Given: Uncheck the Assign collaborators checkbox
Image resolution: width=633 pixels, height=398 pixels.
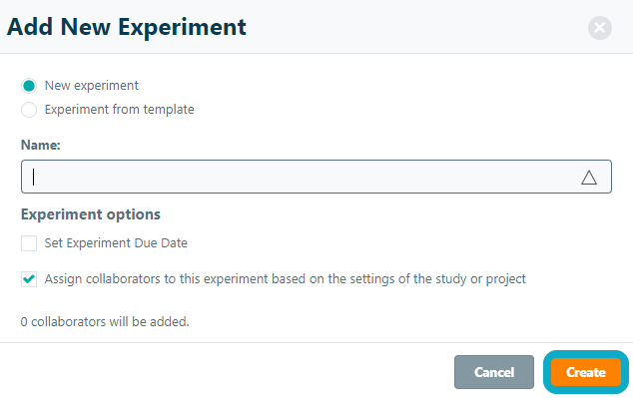Looking at the screenshot, I should coord(29,279).
